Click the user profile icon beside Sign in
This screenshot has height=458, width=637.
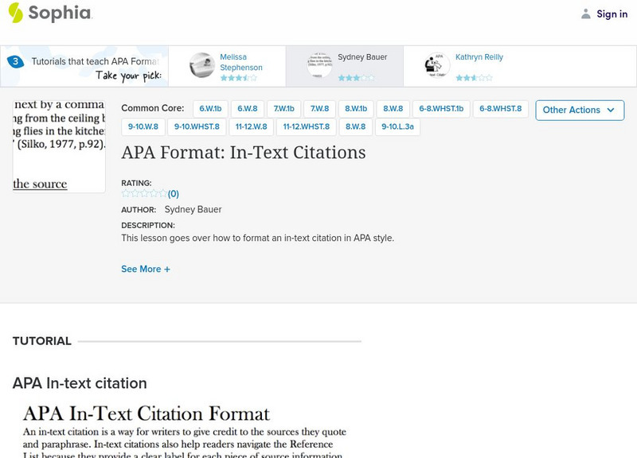click(x=585, y=14)
